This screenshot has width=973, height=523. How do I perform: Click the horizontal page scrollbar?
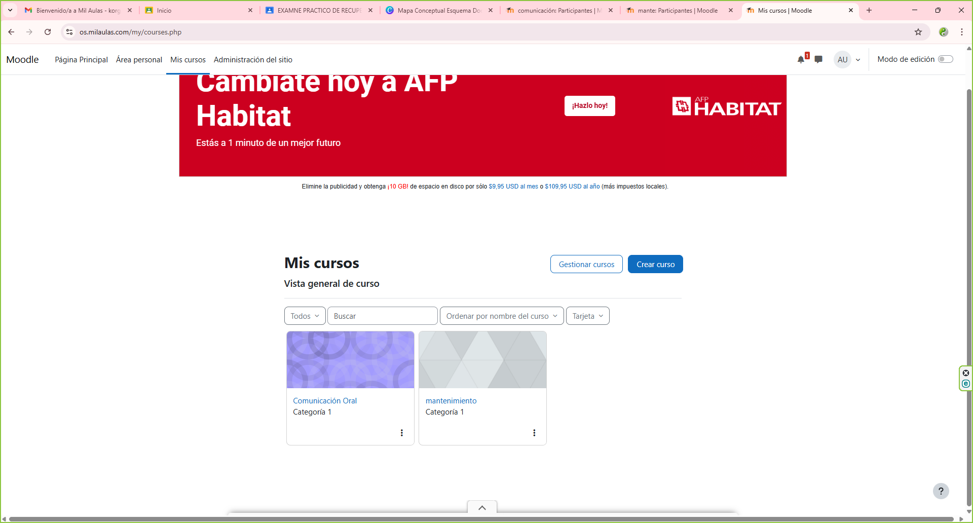[x=481, y=519]
